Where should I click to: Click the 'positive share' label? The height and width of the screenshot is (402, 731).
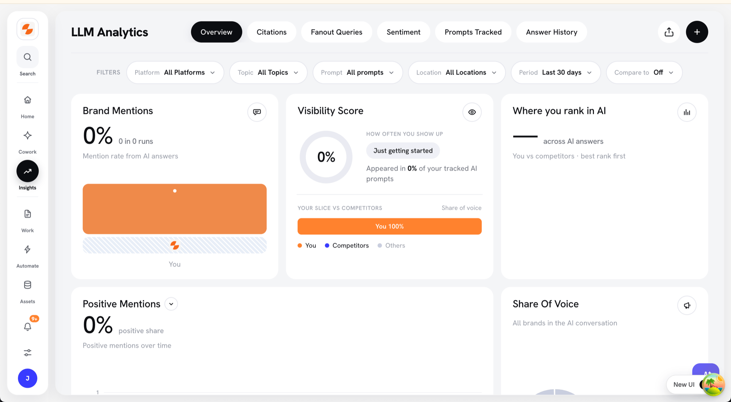pos(141,331)
